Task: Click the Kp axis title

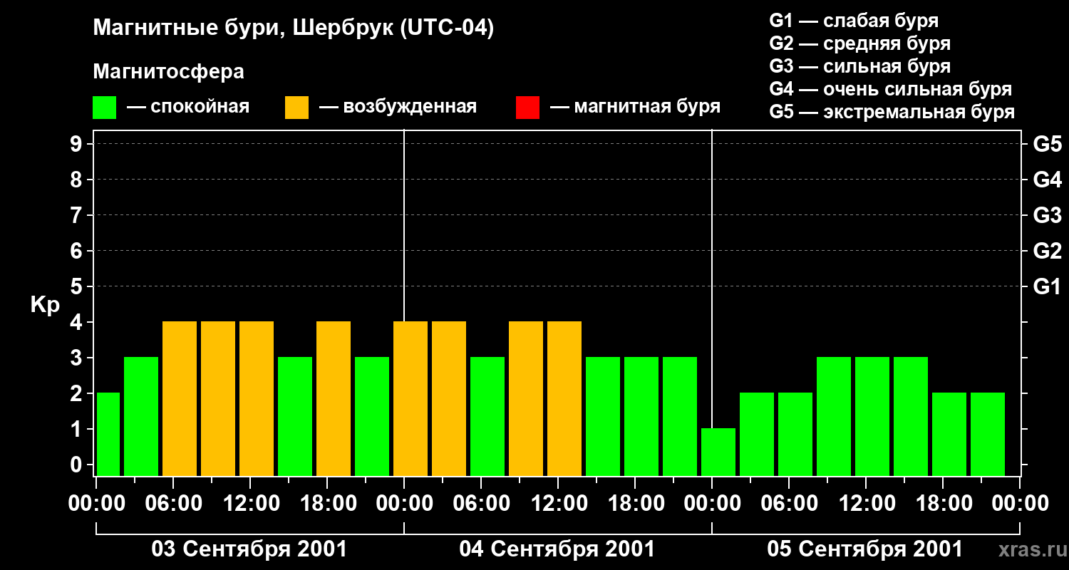Action: pos(45,305)
